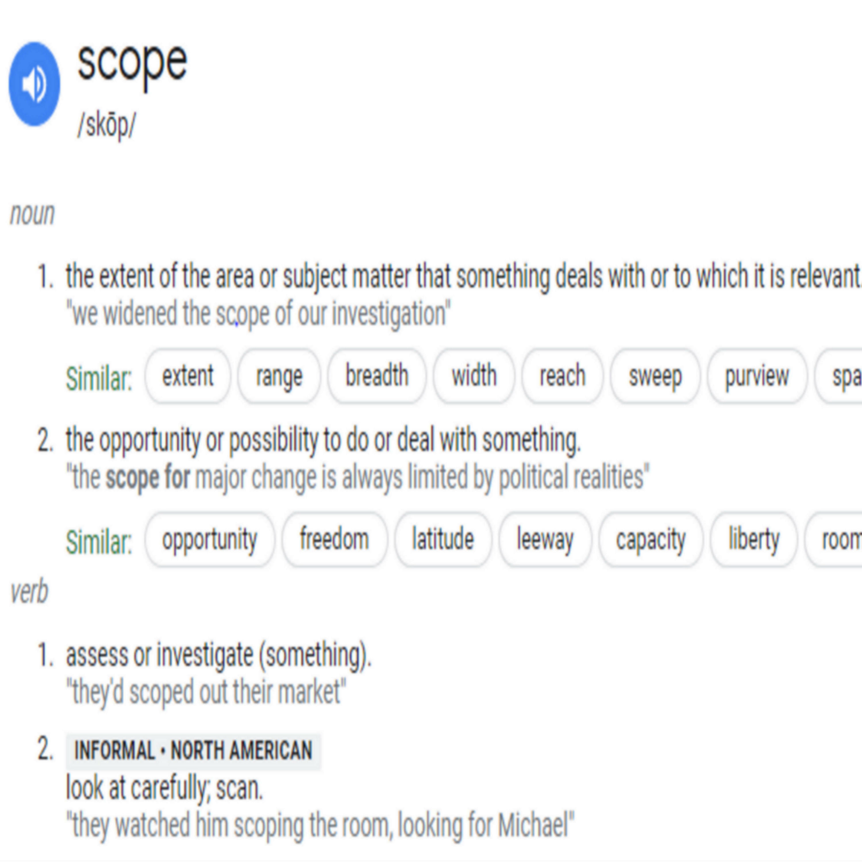Click the /skōp/ phonetic transcription

click(106, 125)
